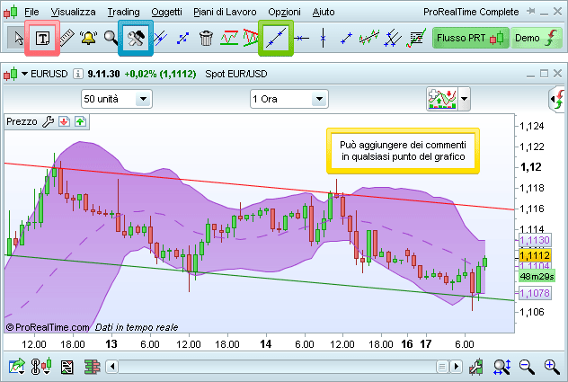Click the Prezzo wrench settings icon
Image resolution: width=568 pixels, height=382 pixels.
click(x=49, y=121)
